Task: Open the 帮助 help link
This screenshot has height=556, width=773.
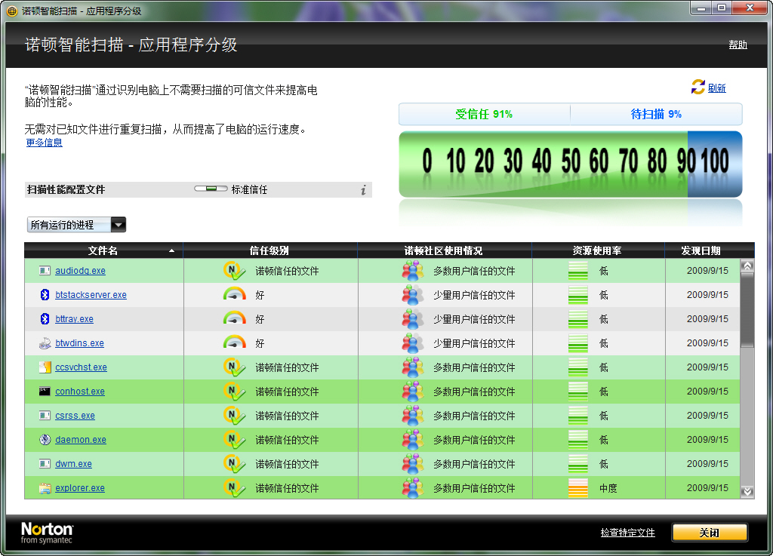Action: (738, 45)
